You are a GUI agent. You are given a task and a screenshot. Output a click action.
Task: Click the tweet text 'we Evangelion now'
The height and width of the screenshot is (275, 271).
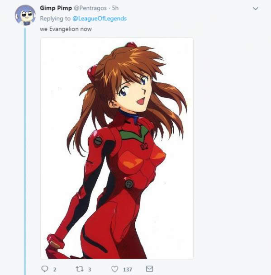click(66, 29)
